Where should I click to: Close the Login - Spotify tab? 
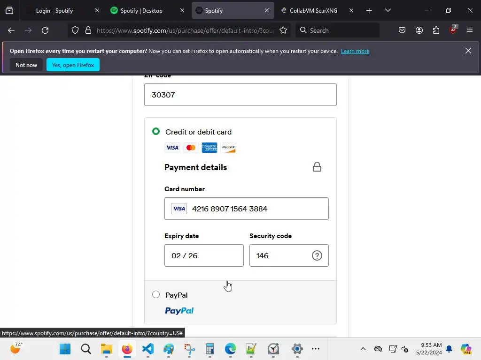point(97,10)
